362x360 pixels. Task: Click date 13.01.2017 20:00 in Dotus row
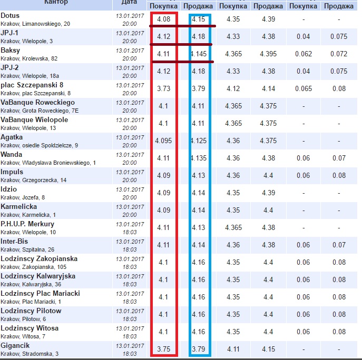pos(130,20)
